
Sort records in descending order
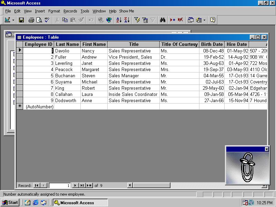pos(127,20)
